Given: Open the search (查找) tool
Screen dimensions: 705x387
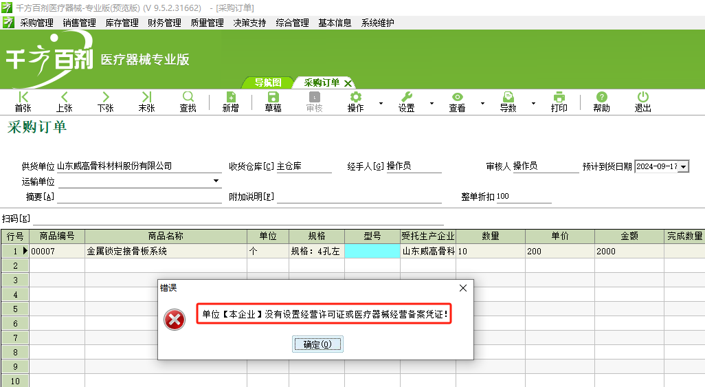Looking at the screenshot, I should click(188, 102).
